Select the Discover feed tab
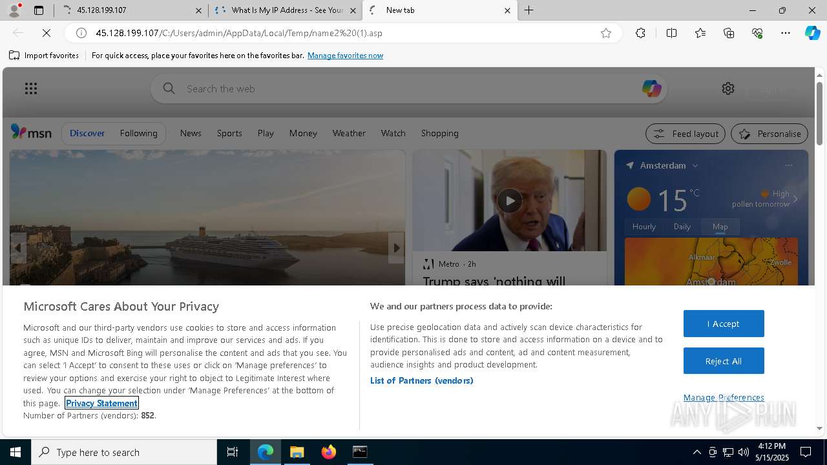The width and height of the screenshot is (827, 465). [x=87, y=133]
